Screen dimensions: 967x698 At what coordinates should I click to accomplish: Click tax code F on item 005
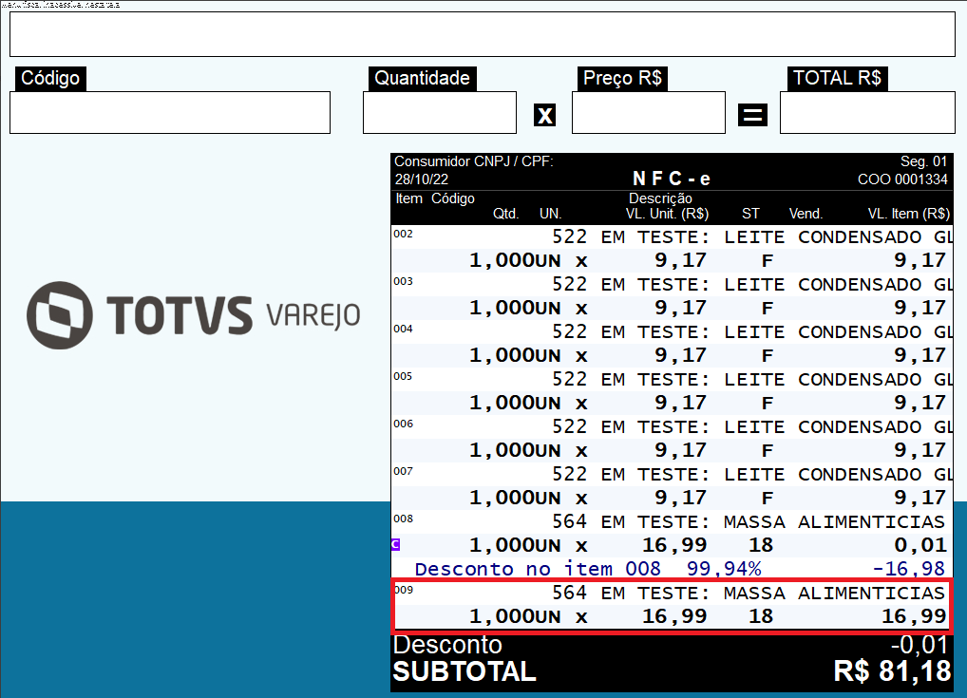click(768, 403)
